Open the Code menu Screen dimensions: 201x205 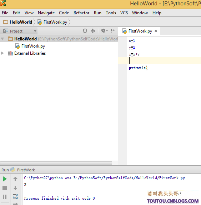(x=64, y=13)
